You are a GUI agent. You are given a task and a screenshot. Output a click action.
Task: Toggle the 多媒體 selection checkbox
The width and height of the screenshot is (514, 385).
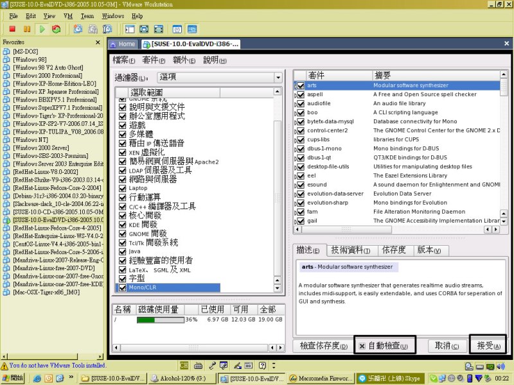pos(122,134)
